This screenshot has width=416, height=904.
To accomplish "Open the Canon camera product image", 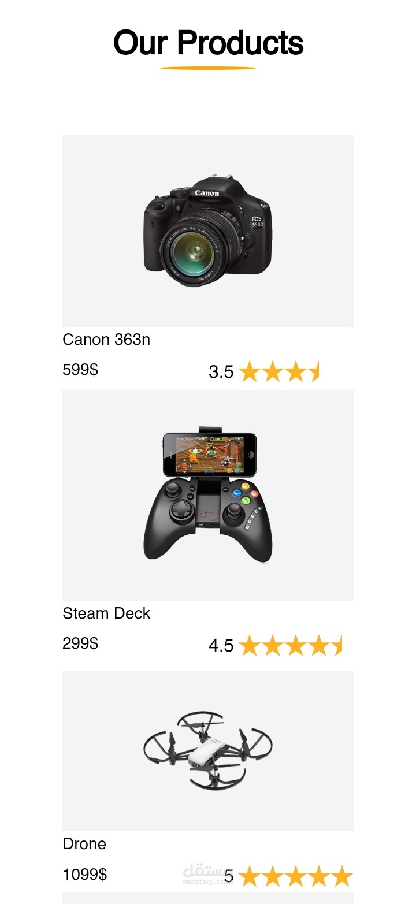I will pos(208,230).
